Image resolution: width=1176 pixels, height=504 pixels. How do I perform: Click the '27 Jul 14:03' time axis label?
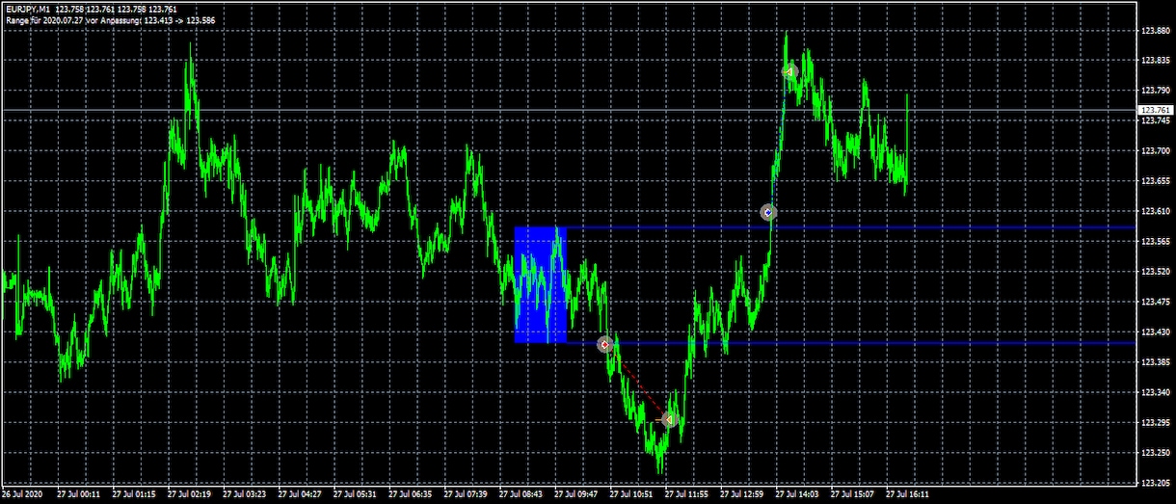[797, 493]
